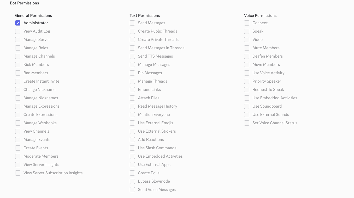Select Read Message History checkbox

(132, 106)
